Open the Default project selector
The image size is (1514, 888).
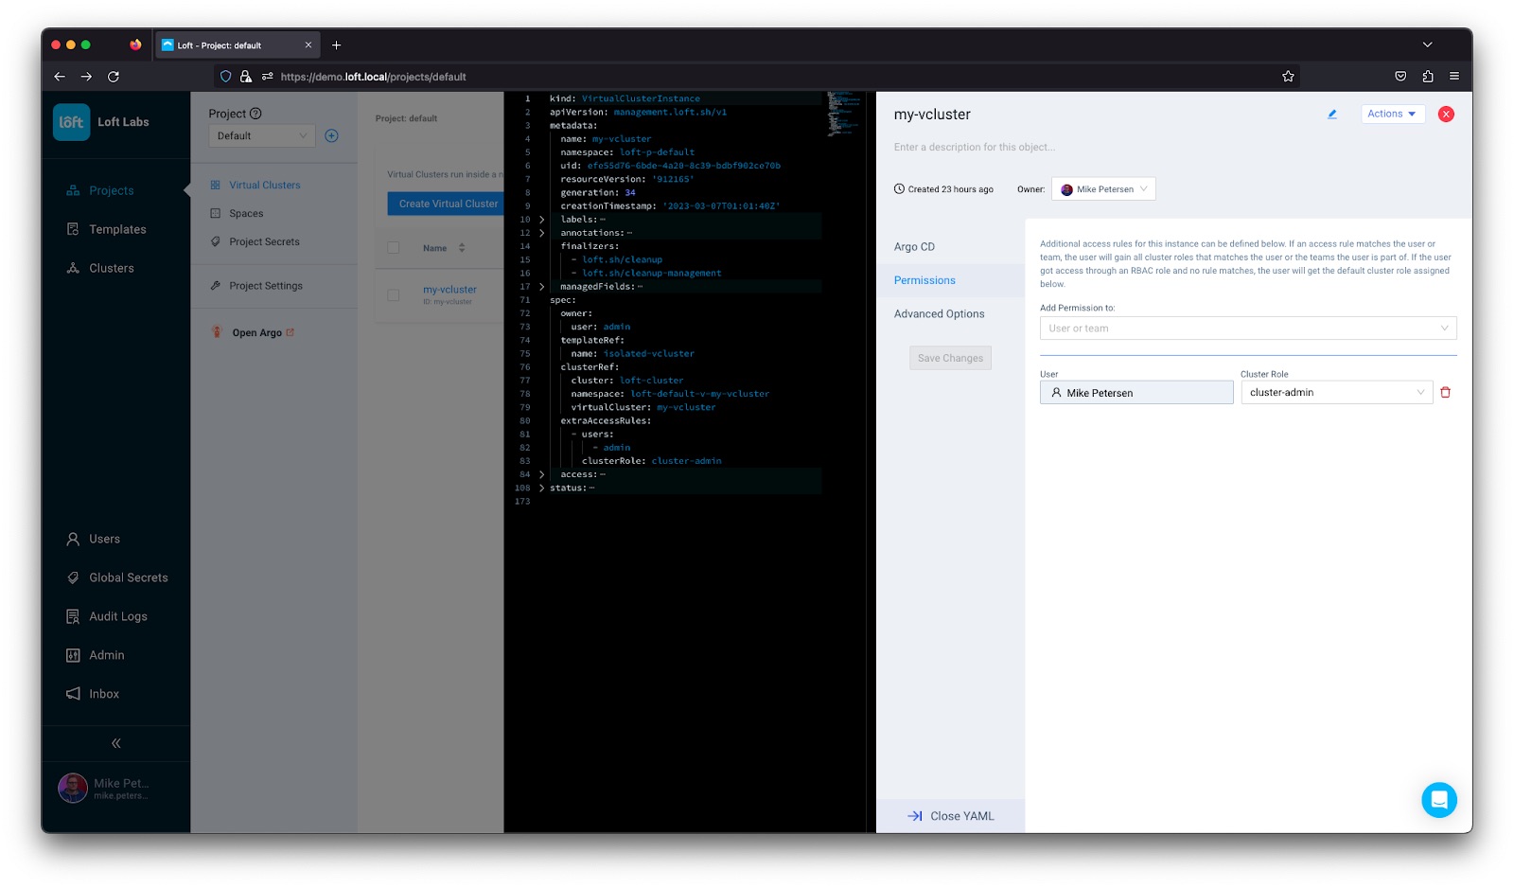point(261,134)
